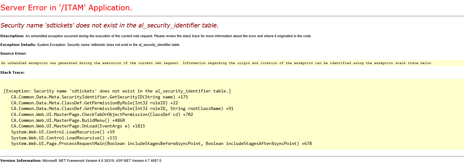464x164 pixels.
Task: Click the GetPermissionByRole +22 stack line
Action: point(94,103)
